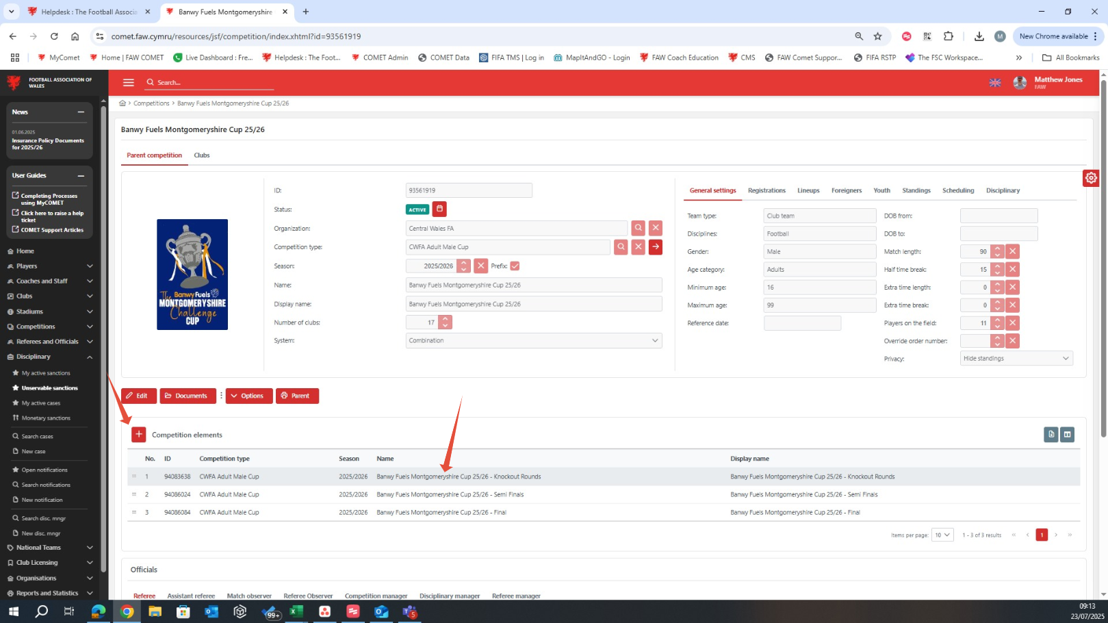Open the Registrations settings tab

pos(766,190)
